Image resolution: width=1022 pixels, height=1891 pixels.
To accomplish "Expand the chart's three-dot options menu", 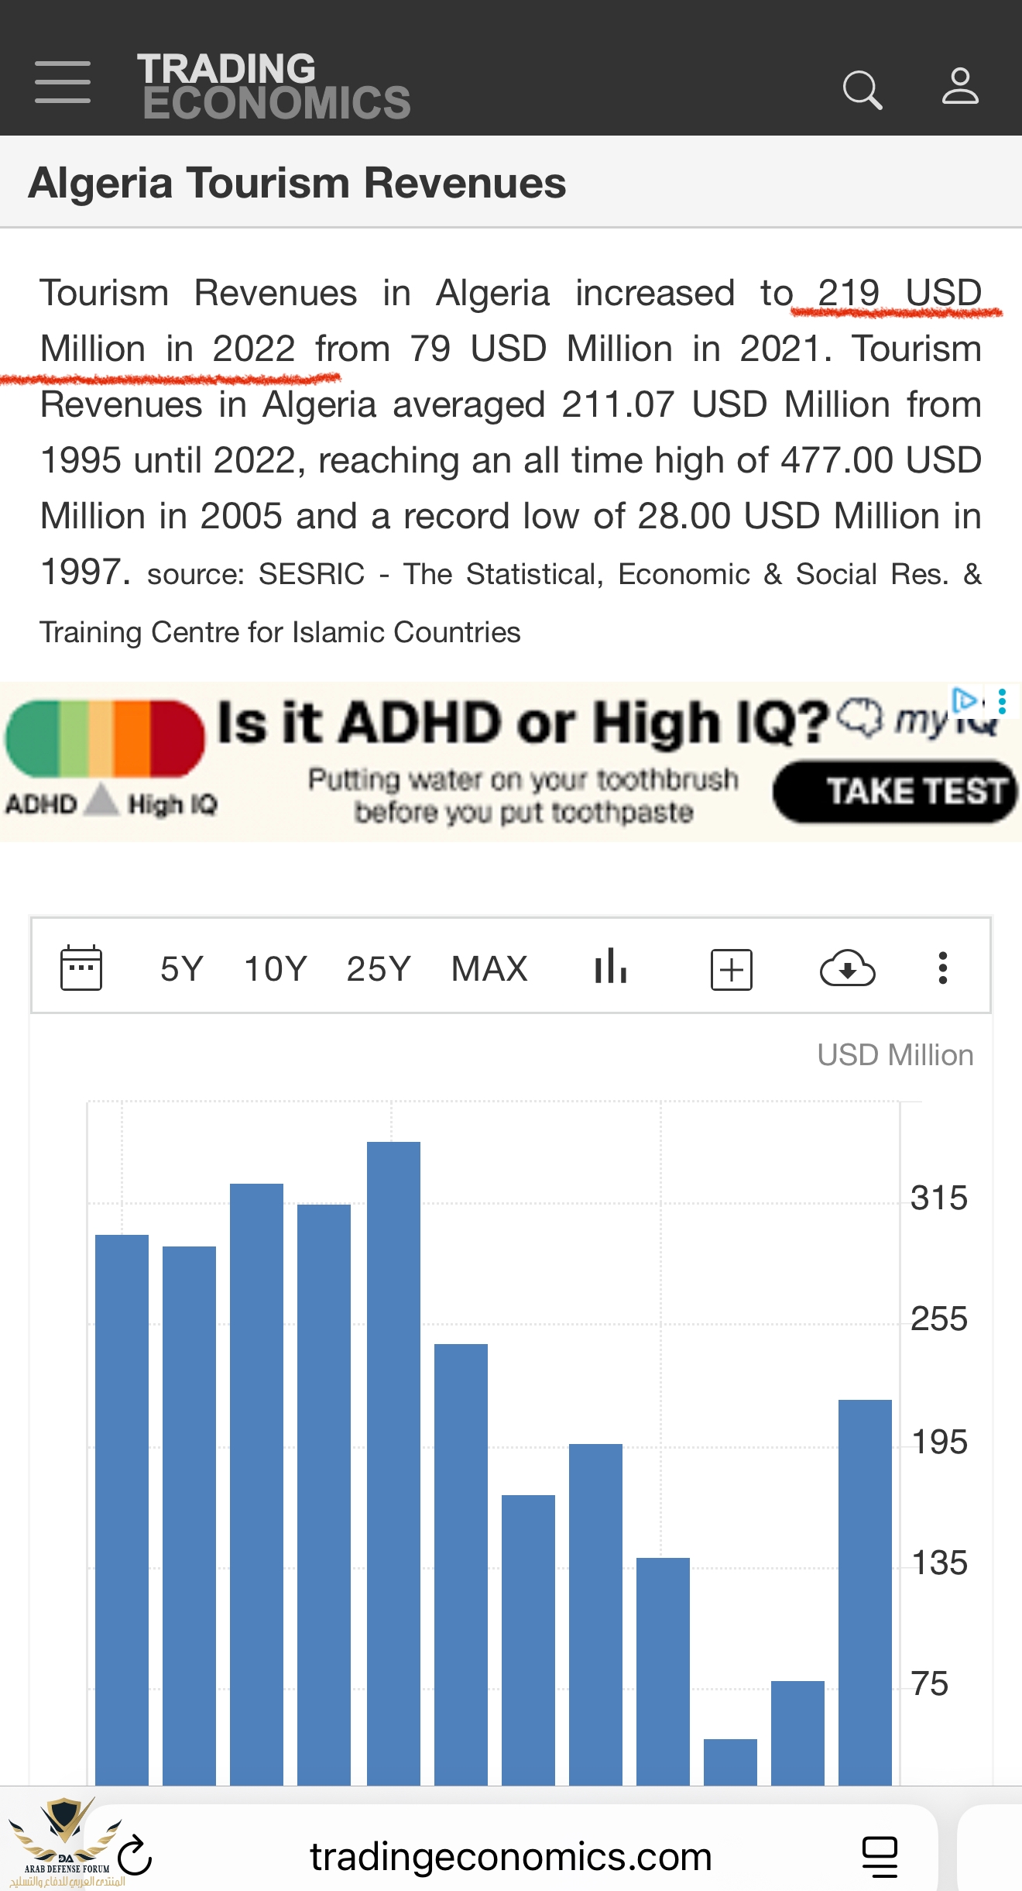I will [x=942, y=968].
